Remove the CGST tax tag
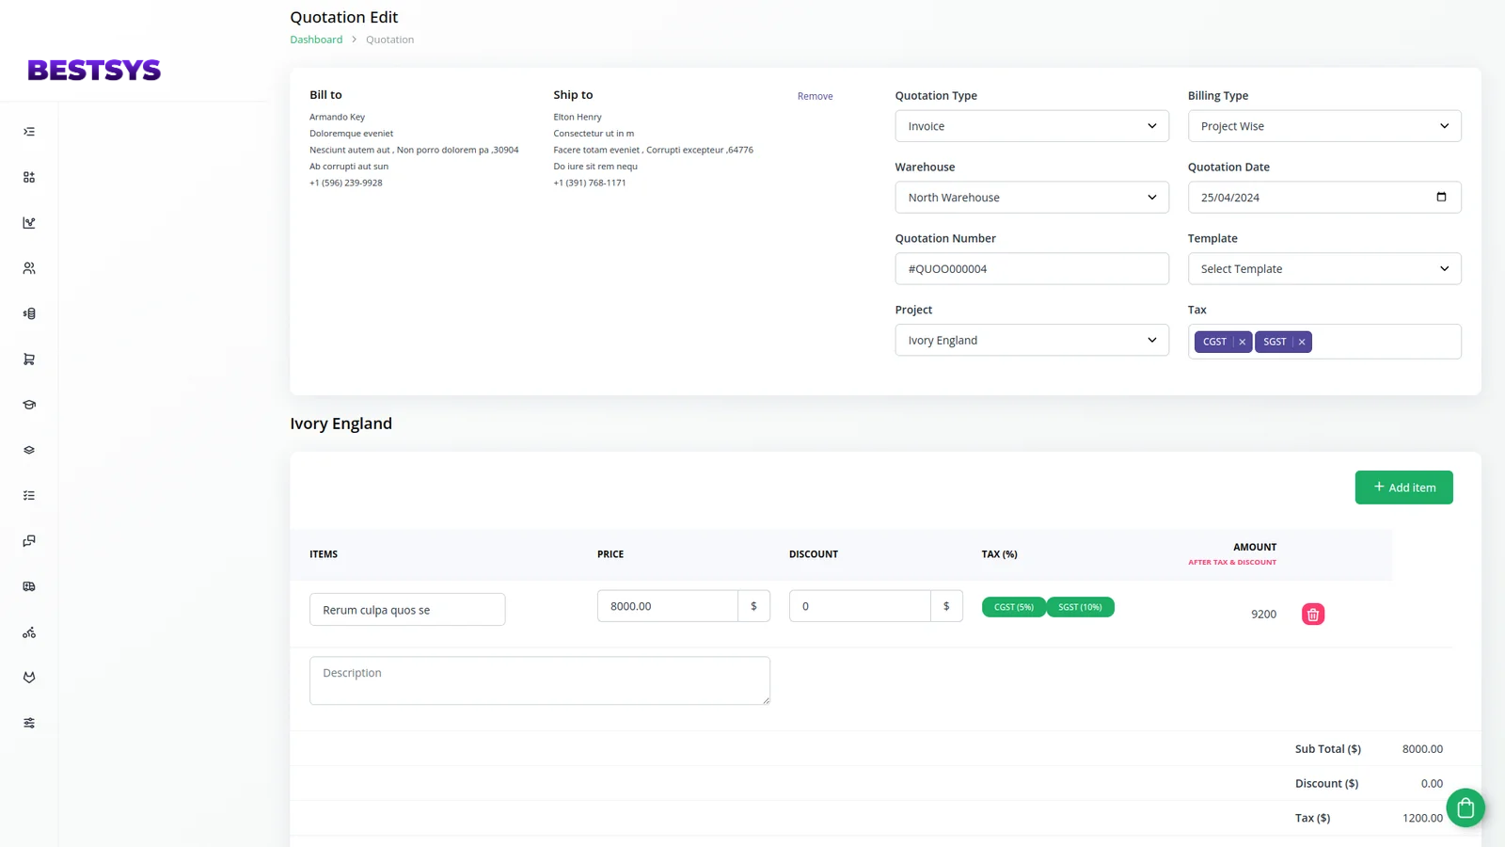This screenshot has width=1505, height=847. click(1242, 343)
